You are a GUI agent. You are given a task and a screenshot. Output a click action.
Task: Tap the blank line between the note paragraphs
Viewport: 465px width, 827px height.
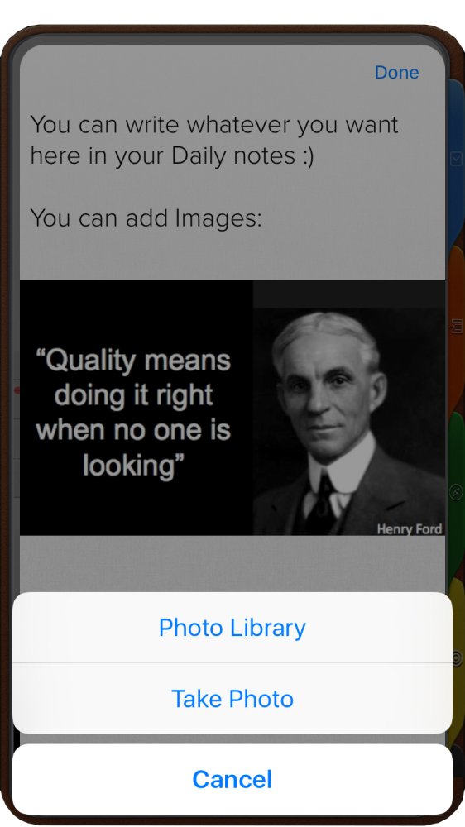(x=232, y=187)
